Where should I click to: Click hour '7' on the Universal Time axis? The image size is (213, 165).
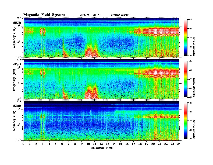[69, 144]
